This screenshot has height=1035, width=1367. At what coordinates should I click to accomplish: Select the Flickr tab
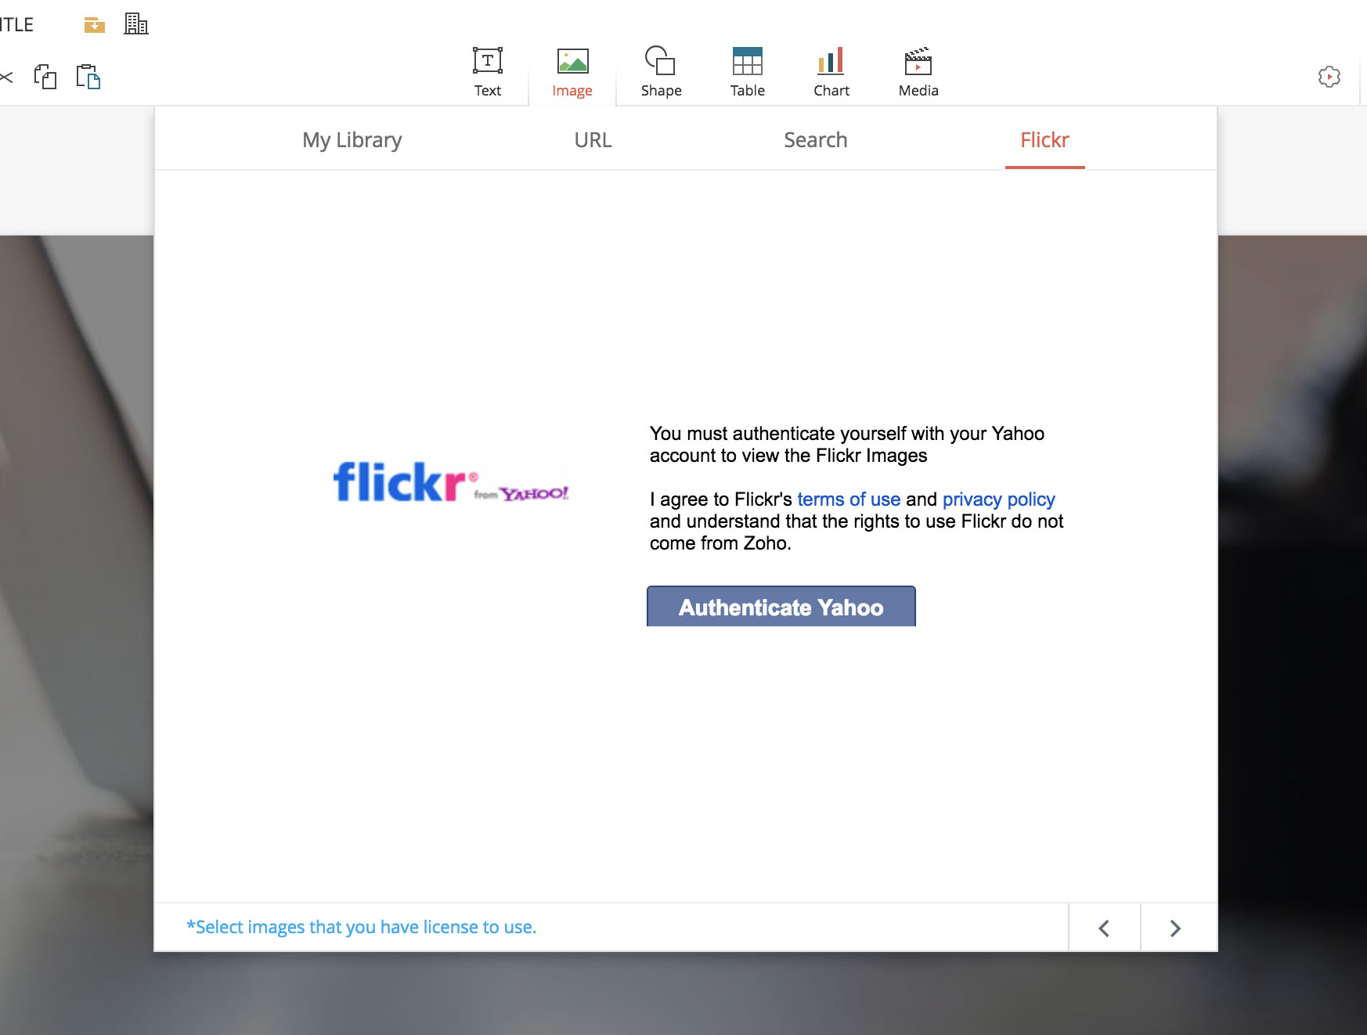tap(1044, 139)
